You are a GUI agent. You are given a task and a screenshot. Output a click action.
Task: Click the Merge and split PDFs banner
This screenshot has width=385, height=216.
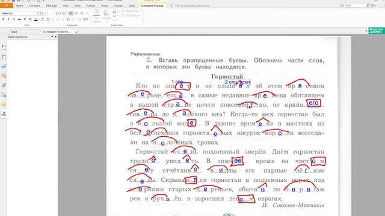click(377, 31)
